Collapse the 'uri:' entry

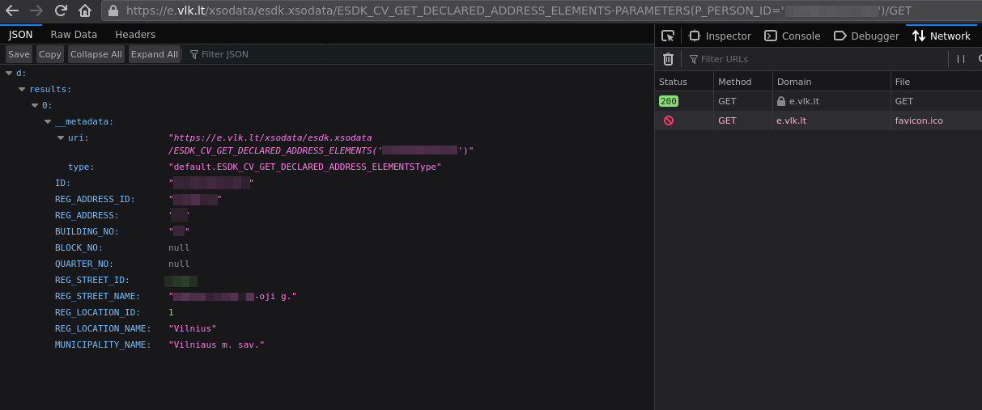click(x=61, y=137)
